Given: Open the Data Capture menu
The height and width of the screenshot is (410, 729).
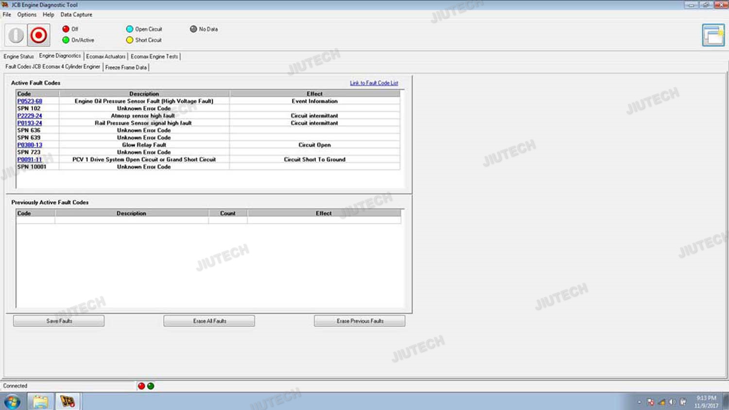Looking at the screenshot, I should coord(76,15).
